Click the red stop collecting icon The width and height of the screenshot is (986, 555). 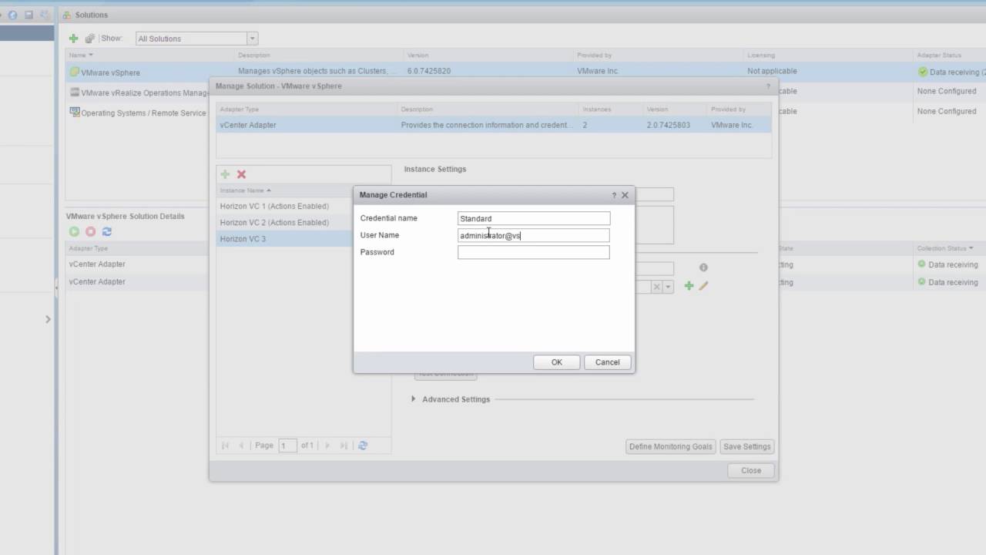tap(90, 231)
